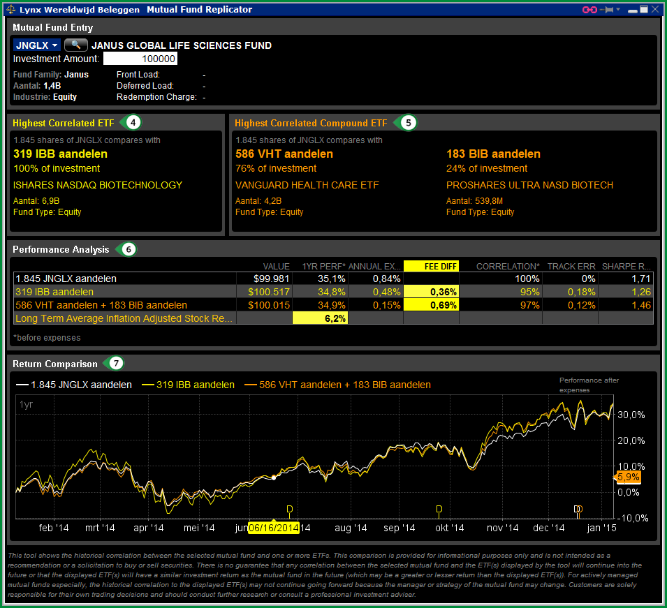The image size is (667, 608).
Task: Click the white JNGLX aandelen chart legend
Action: coord(74,385)
